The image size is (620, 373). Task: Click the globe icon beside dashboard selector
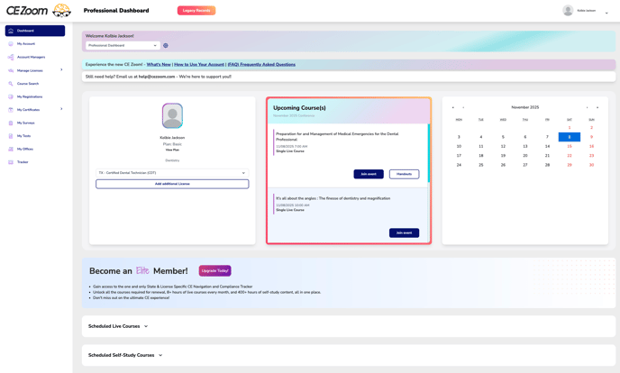tap(166, 45)
